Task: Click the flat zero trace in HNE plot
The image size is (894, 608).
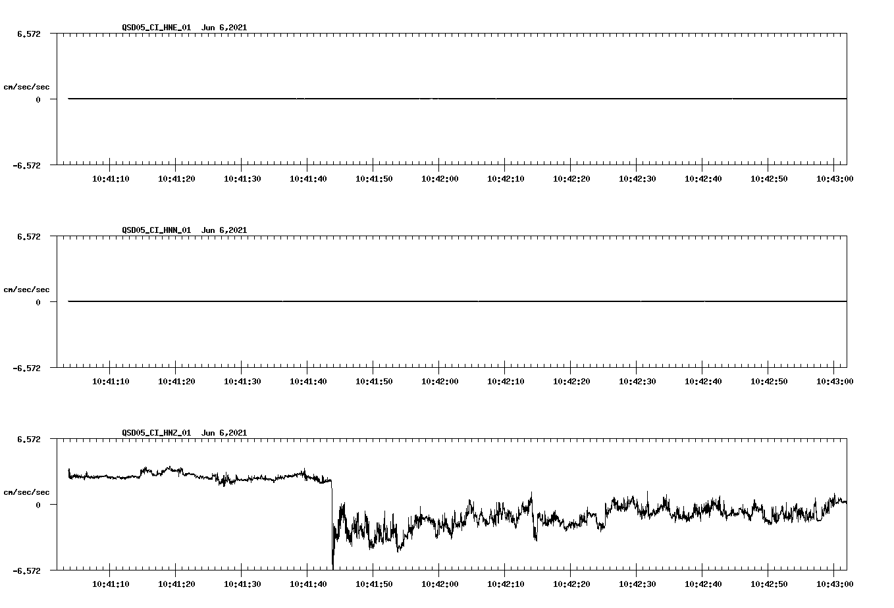Action: (457, 99)
